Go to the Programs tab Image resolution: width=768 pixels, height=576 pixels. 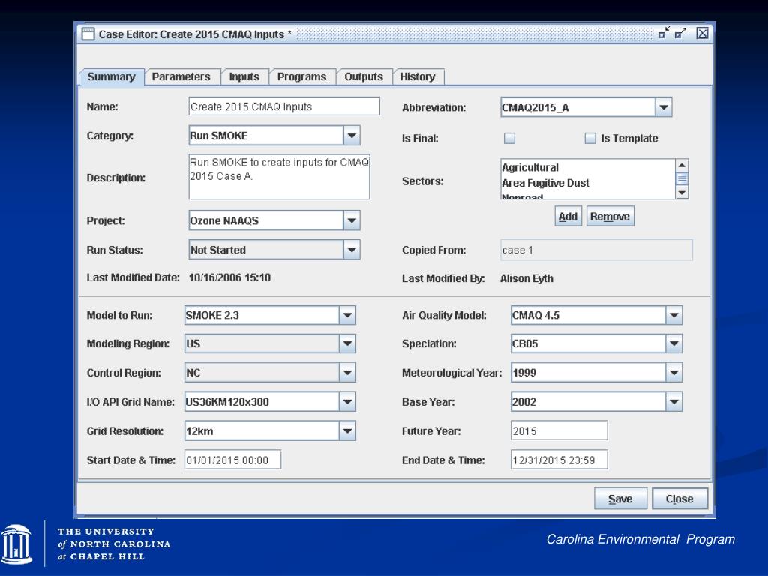click(x=301, y=77)
